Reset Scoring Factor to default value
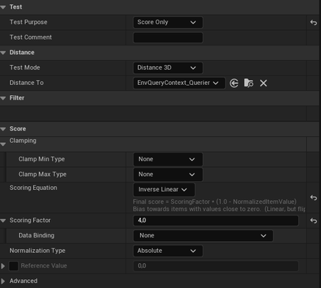The width and height of the screenshot is (321, 288). click(x=314, y=221)
